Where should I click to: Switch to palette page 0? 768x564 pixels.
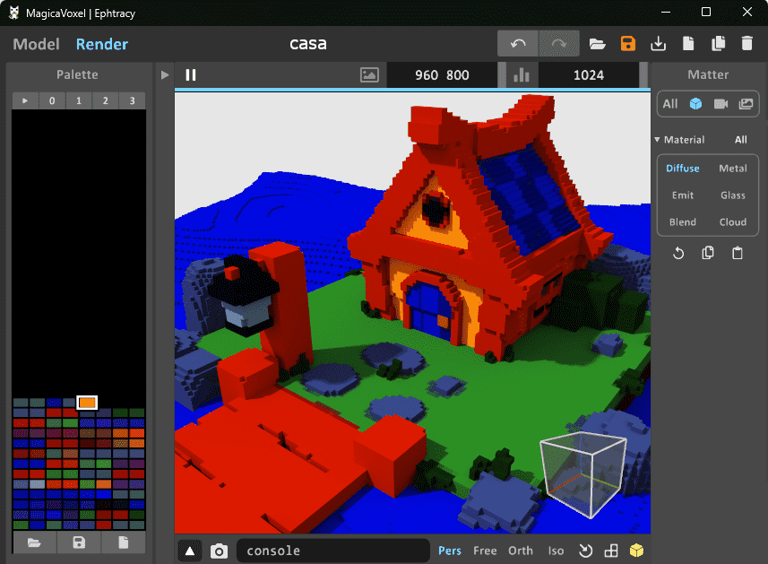point(52,101)
